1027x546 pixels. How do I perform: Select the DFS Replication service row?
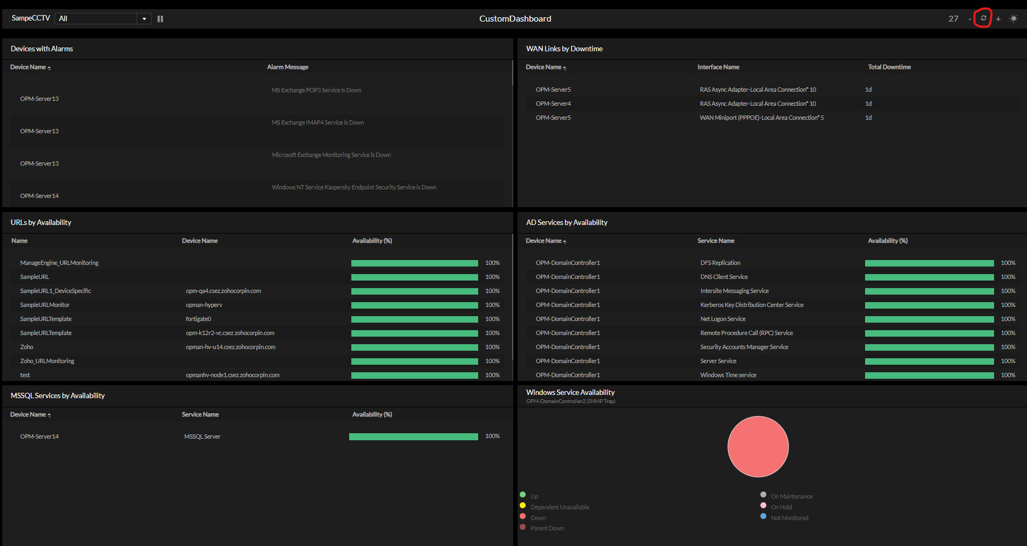(x=720, y=263)
